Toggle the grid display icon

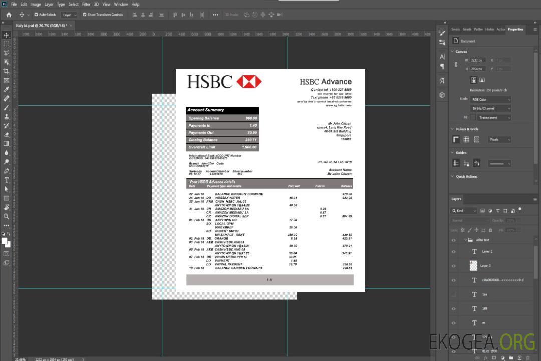(466, 139)
